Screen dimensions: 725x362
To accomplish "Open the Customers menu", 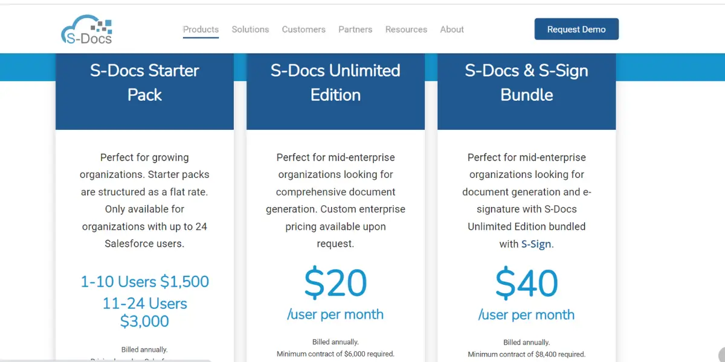I will tap(303, 29).
